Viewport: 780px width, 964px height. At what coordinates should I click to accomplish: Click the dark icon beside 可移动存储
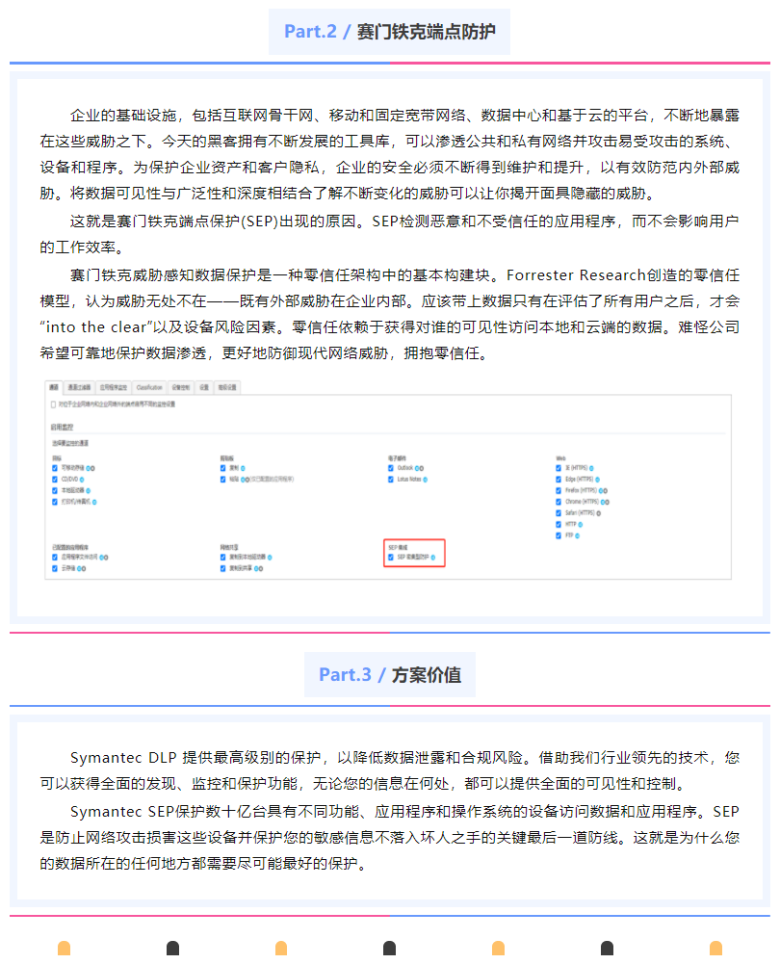(92, 468)
